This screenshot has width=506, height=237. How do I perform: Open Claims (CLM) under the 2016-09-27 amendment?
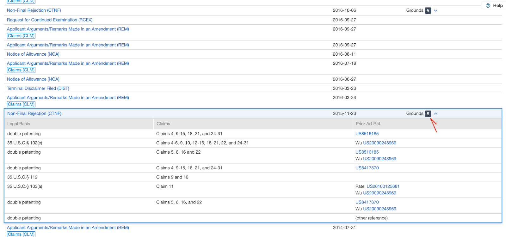pyautogui.click(x=21, y=36)
